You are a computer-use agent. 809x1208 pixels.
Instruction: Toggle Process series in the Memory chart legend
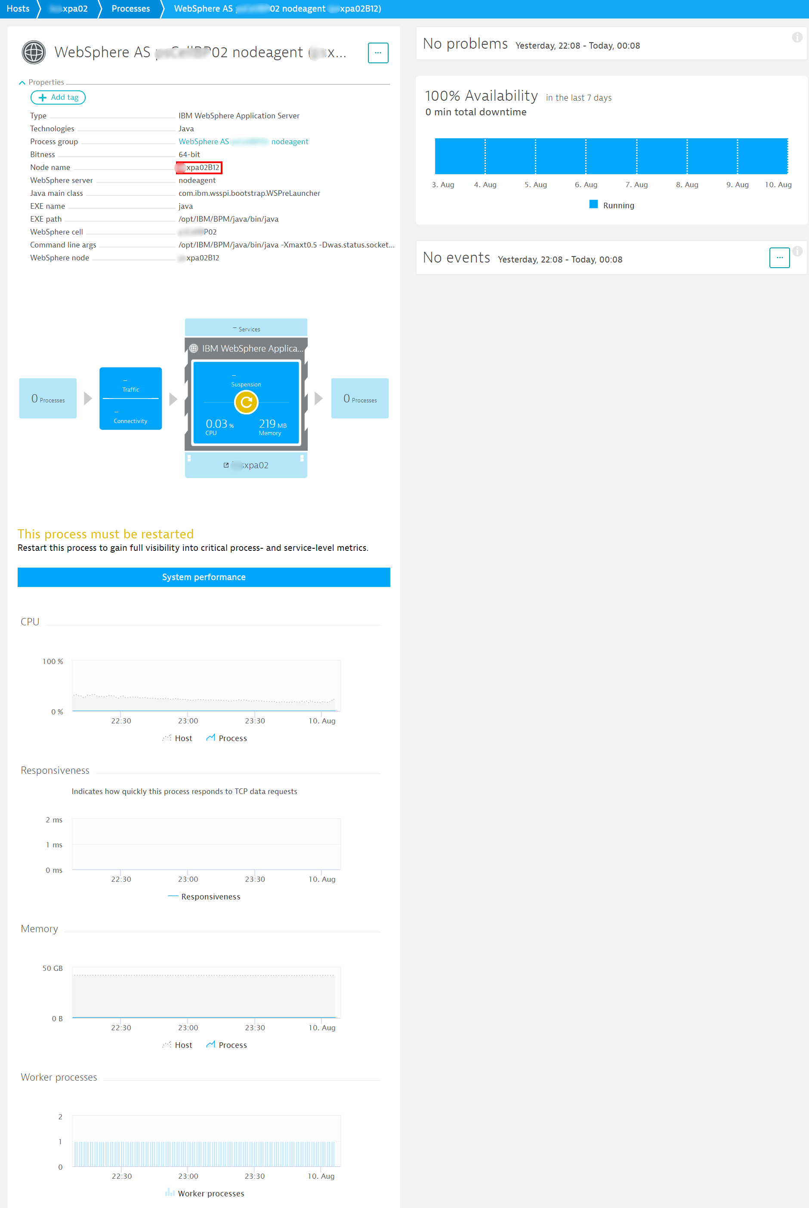pyautogui.click(x=226, y=1045)
